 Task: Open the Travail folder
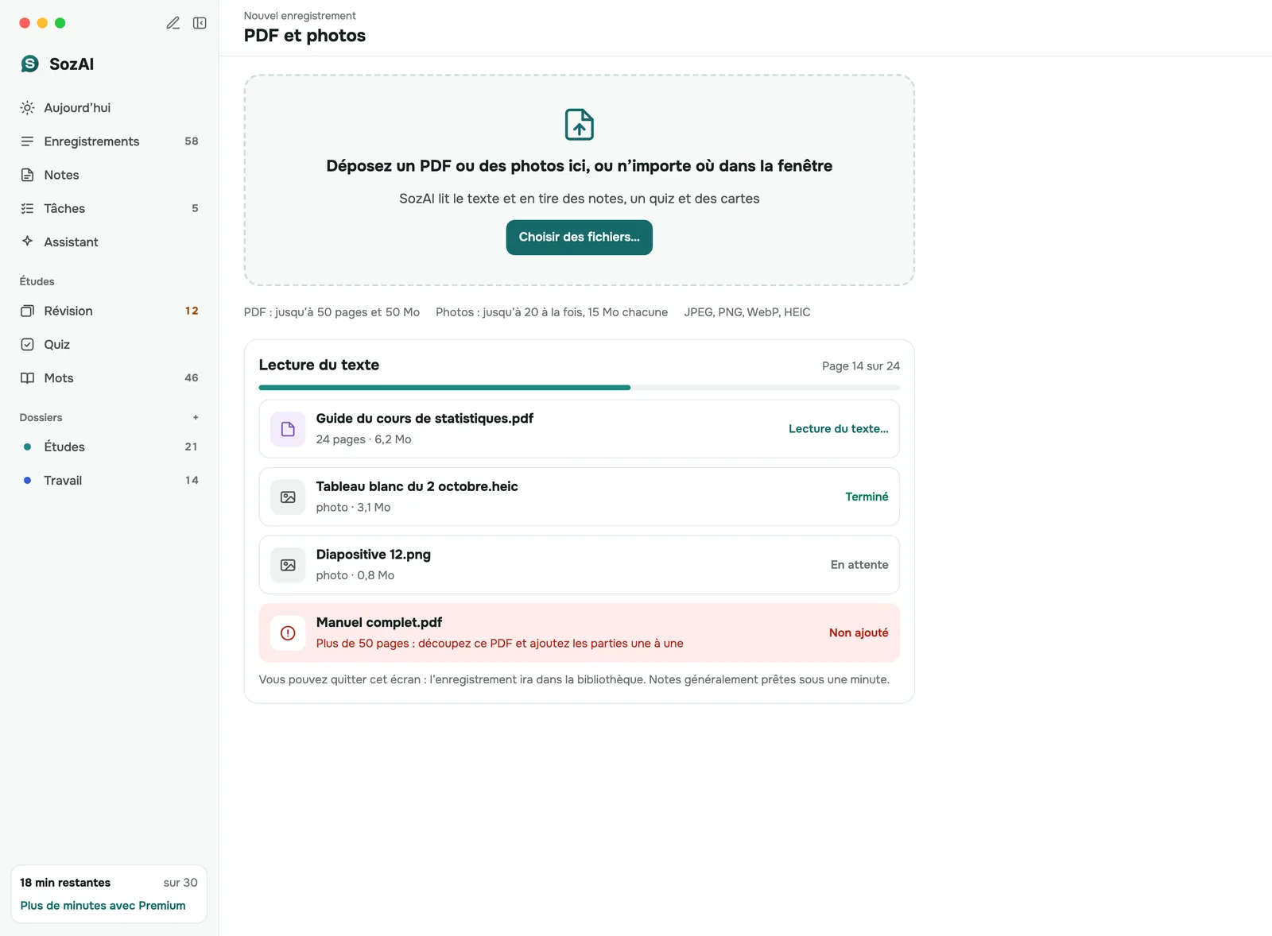(109, 481)
